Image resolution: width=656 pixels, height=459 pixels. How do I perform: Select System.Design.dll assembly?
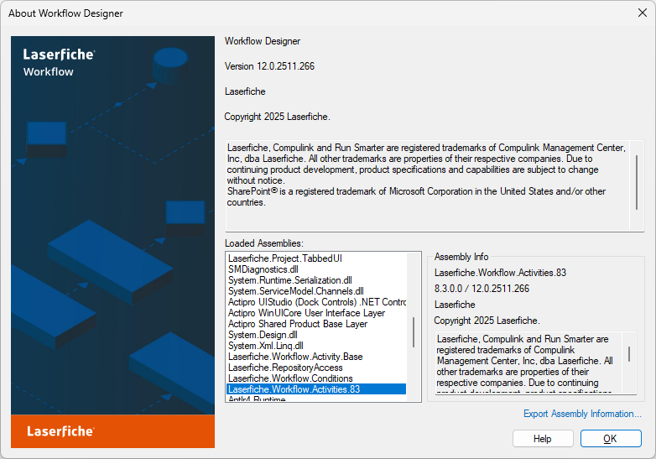coord(316,335)
